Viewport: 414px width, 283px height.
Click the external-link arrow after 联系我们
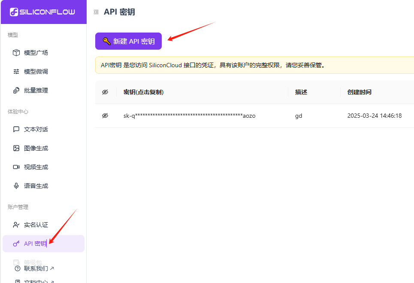(52, 268)
